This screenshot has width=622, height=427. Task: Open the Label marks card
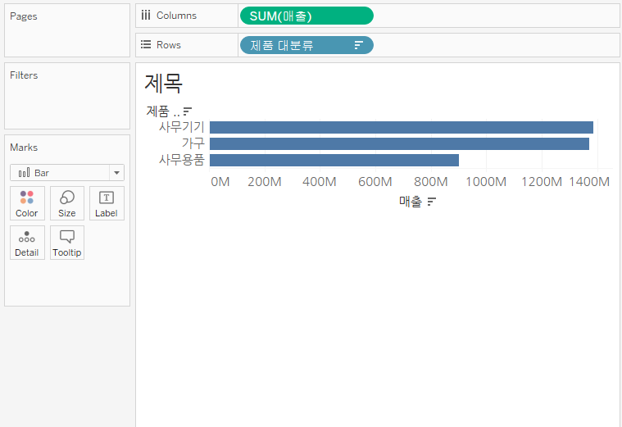(x=107, y=203)
